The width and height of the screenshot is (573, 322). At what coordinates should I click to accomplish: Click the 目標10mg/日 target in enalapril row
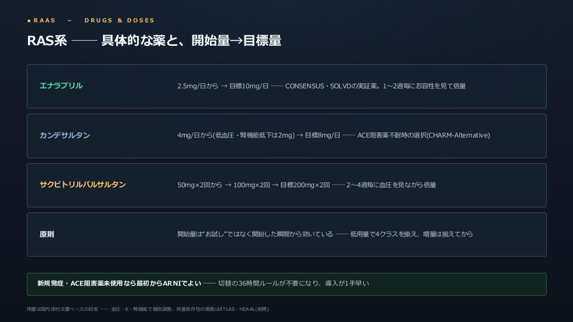pos(249,86)
